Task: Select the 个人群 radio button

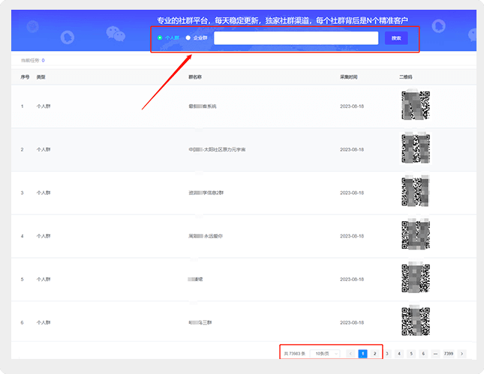Action: tap(160, 37)
